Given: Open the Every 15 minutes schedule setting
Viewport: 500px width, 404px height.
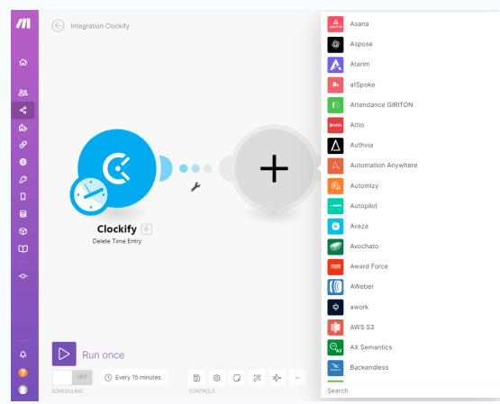Looking at the screenshot, I should (133, 378).
